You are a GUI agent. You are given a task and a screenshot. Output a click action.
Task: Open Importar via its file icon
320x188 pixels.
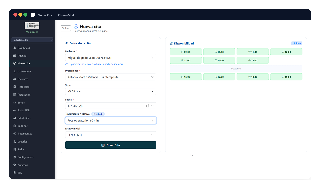coord(14,126)
